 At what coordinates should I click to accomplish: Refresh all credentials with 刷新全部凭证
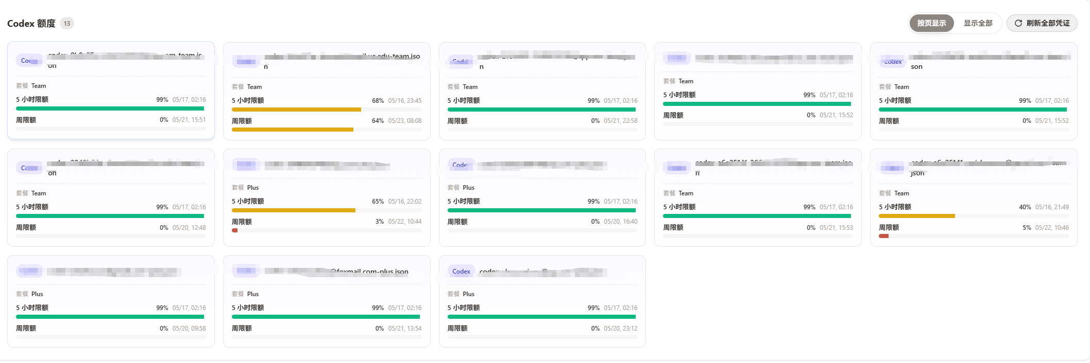pos(1042,23)
